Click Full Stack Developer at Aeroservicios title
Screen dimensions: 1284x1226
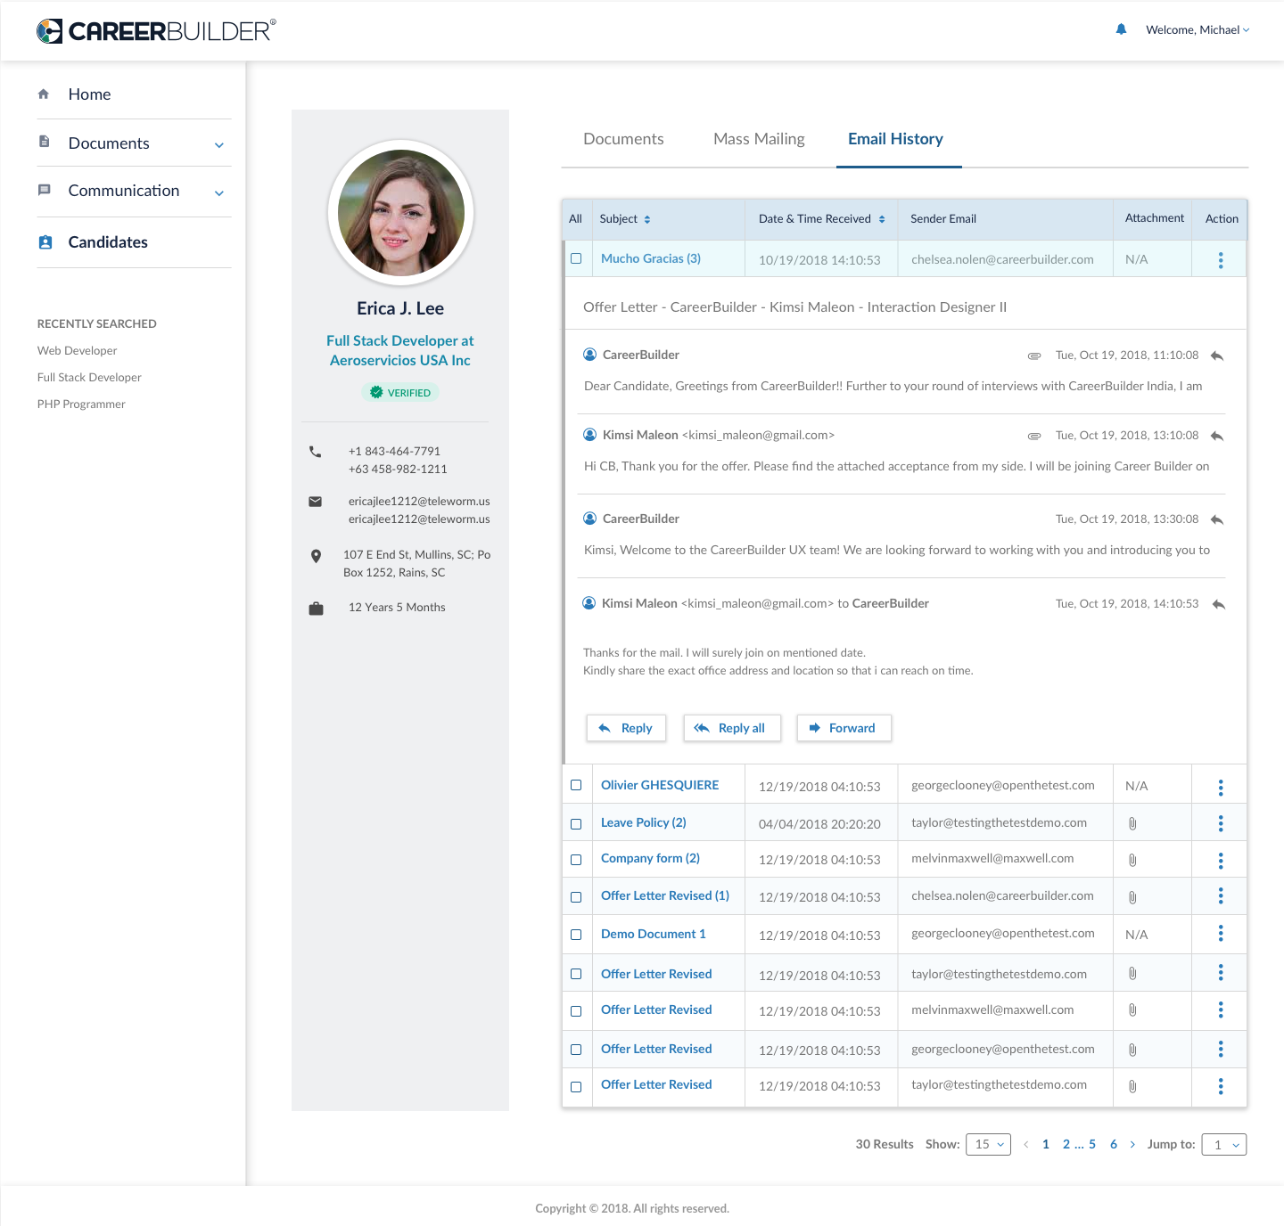coord(400,350)
